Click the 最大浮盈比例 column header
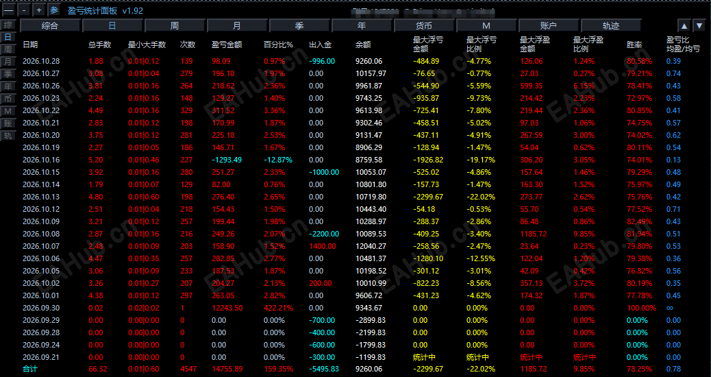Screen dimensions: 711x377 (x=588, y=44)
